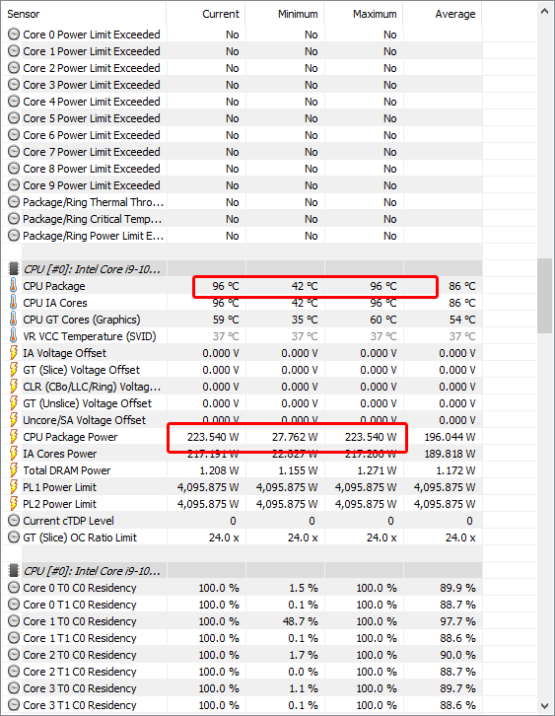Select the CPU GT Cores (Graphics) row

click(242, 320)
